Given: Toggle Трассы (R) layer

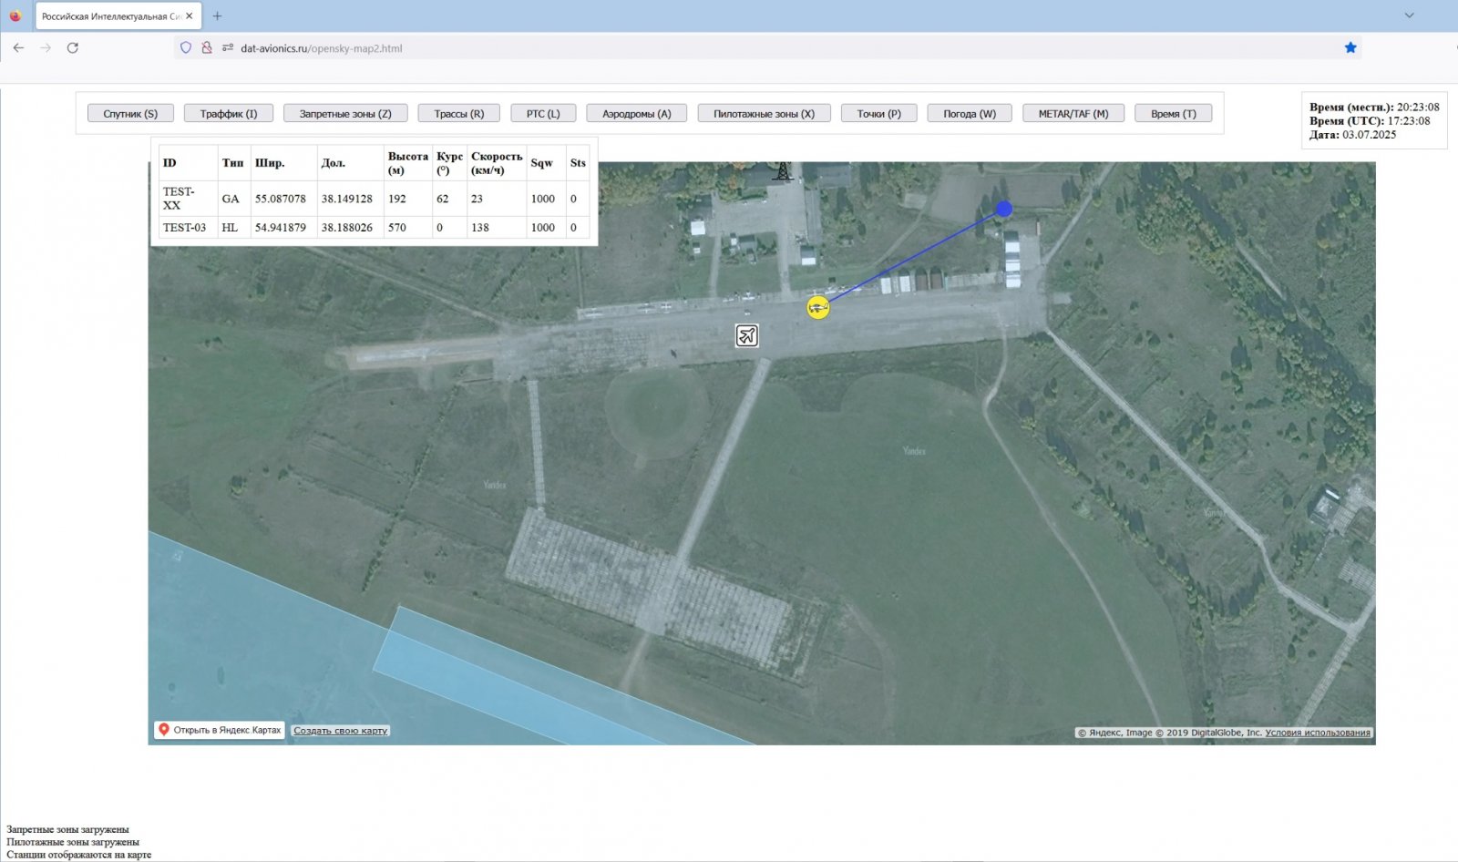Looking at the screenshot, I should [x=459, y=113].
